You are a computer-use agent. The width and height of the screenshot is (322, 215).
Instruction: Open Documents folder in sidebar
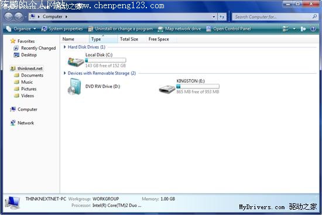pos(32,75)
